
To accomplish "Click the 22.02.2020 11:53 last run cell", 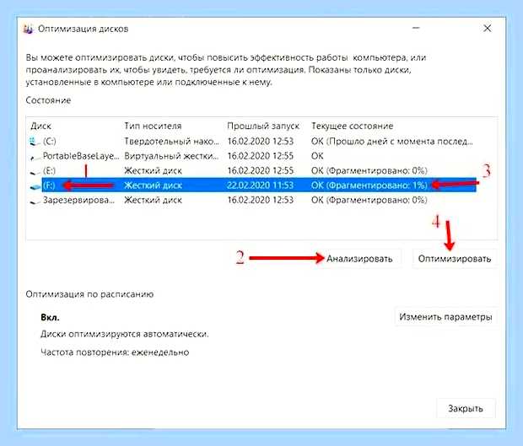I will (260, 185).
